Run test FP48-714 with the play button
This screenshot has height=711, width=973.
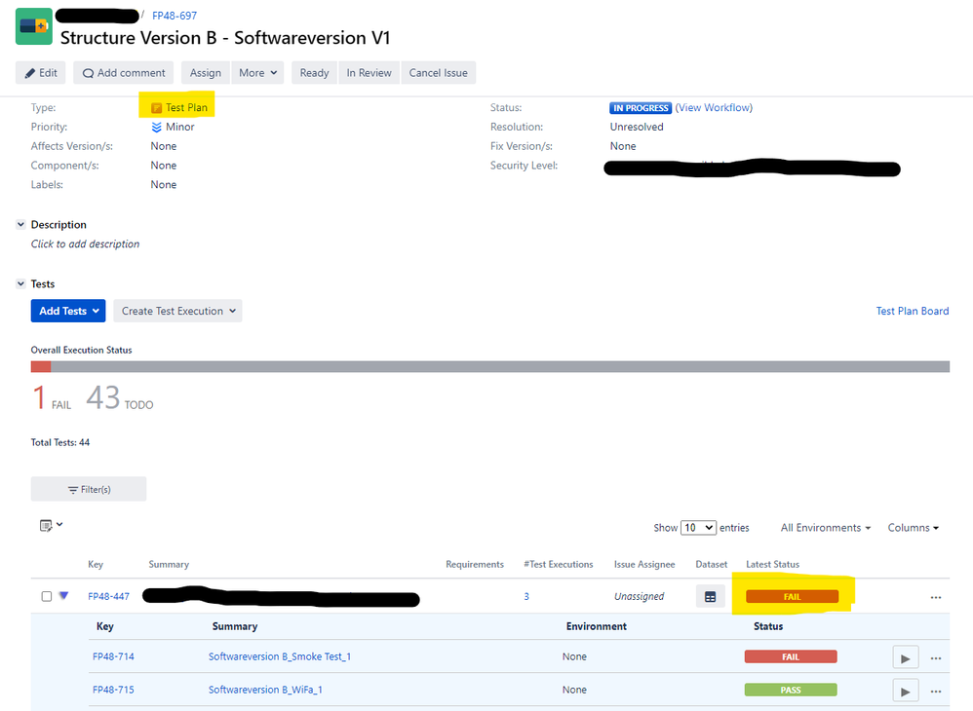click(x=905, y=656)
